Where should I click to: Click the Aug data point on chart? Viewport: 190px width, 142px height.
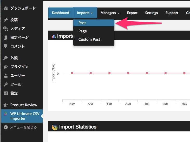point(128,73)
